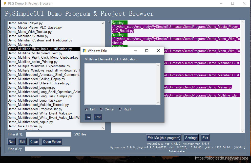Select Demo_Multithreaded_Long_Tasks.py
This screenshot has height=163, width=251.
44,101
